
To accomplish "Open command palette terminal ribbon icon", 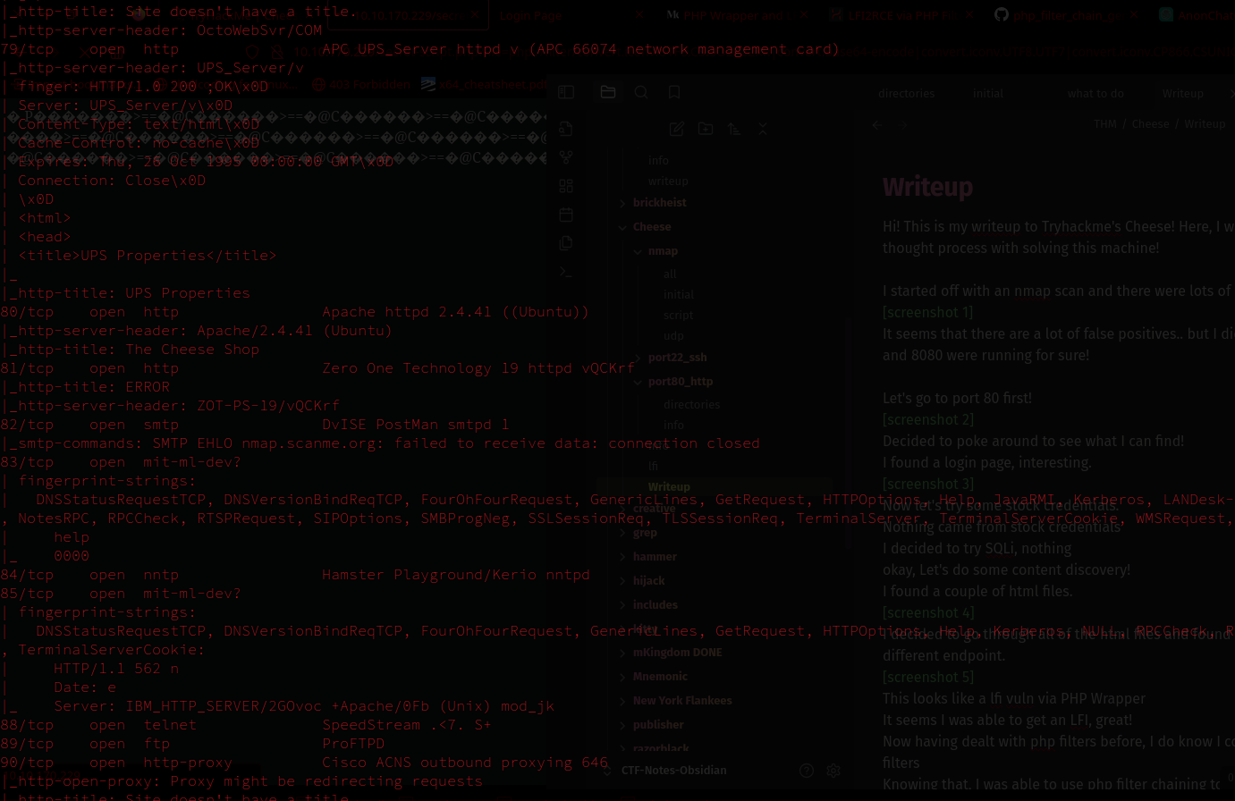I will click(x=566, y=272).
